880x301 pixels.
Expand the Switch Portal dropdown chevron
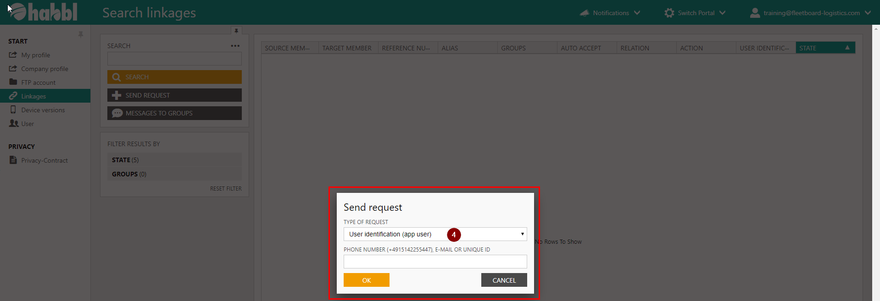point(723,13)
